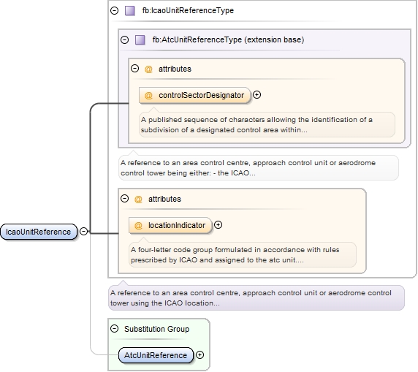Image resolution: width=418 pixels, height=372 pixels.
Task: Open fb:AtcUnitReferenceType (extension base) link
Action: [x=228, y=39]
